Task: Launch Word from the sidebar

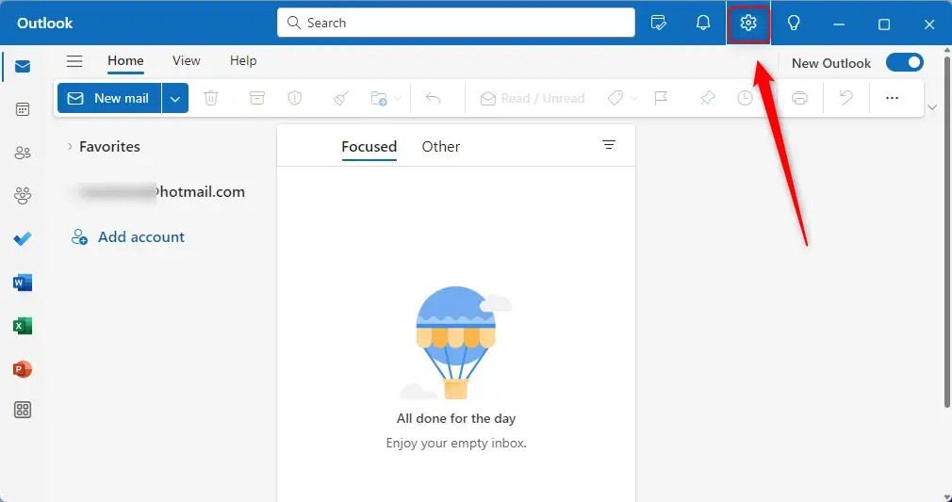Action: [23, 283]
